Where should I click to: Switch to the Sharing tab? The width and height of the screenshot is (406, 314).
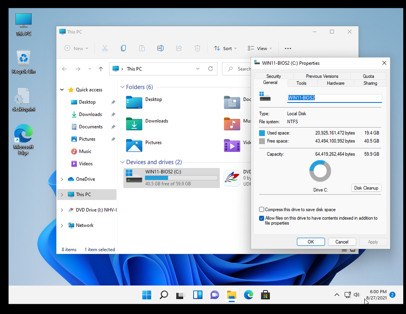pyautogui.click(x=370, y=83)
